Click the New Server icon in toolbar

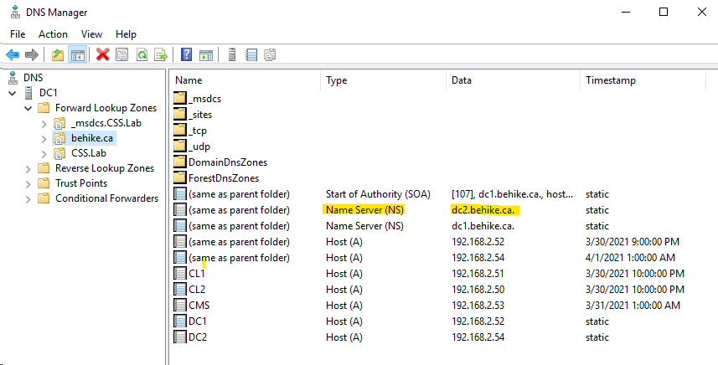click(232, 54)
